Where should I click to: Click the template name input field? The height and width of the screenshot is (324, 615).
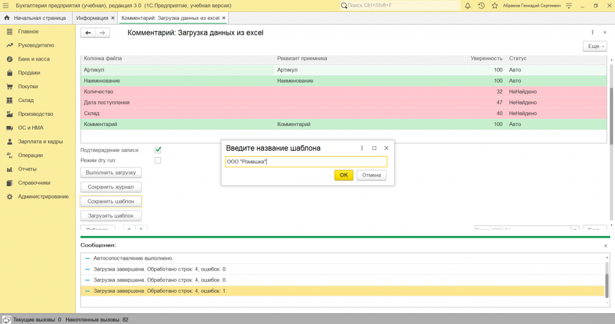(x=306, y=161)
